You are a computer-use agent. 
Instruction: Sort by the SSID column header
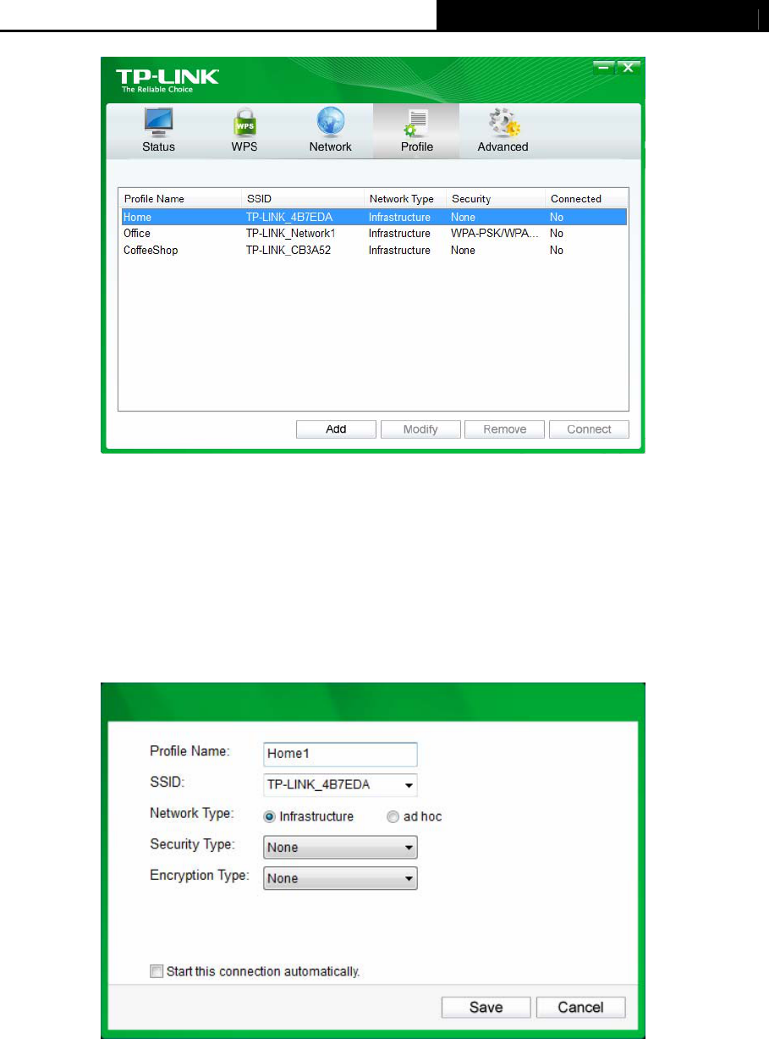click(303, 199)
